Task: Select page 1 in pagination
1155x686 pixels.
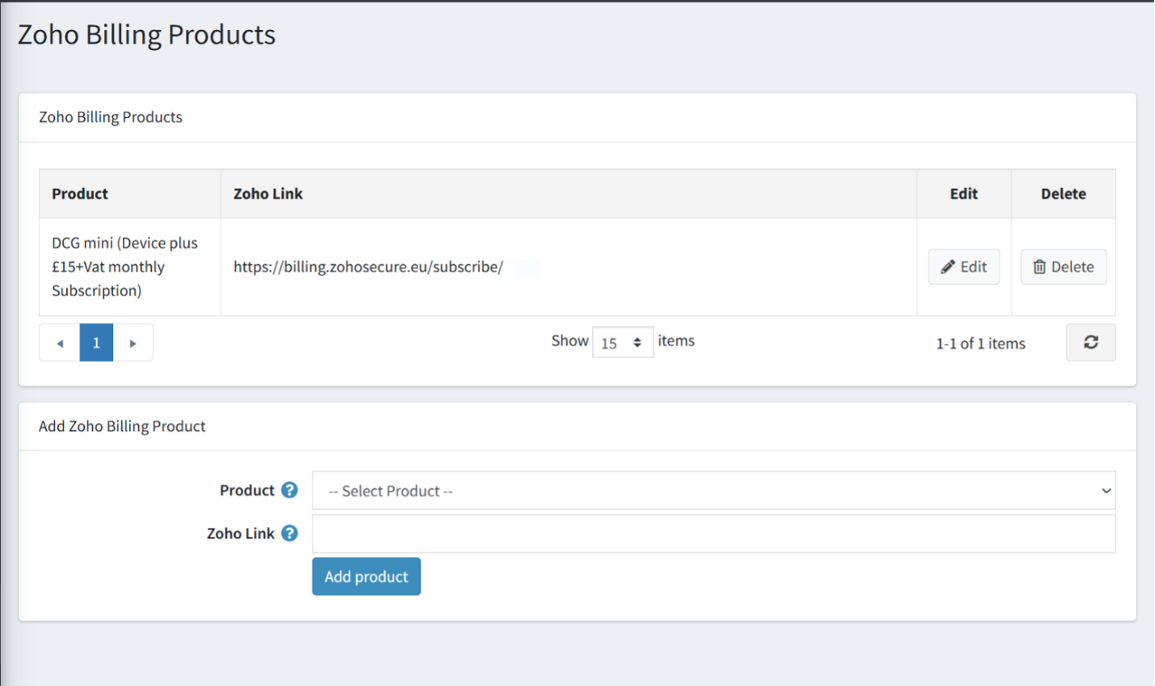Action: click(x=96, y=343)
